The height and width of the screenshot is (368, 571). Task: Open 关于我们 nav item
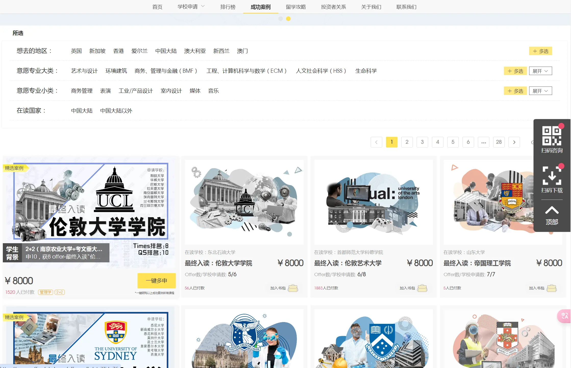[x=371, y=7]
